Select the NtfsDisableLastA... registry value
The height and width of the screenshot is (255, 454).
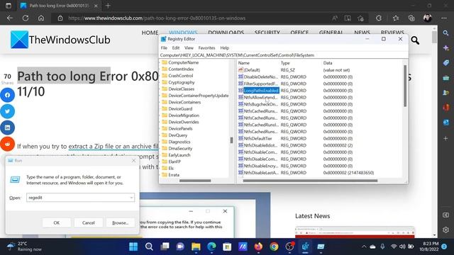click(261, 173)
